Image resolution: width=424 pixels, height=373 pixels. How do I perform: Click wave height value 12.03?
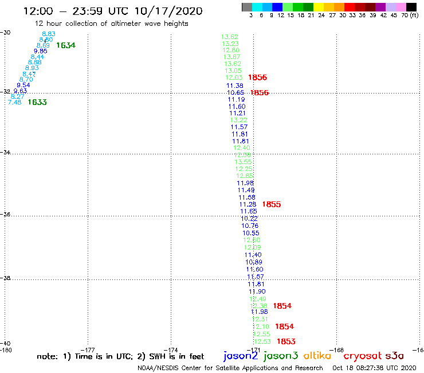click(234, 77)
